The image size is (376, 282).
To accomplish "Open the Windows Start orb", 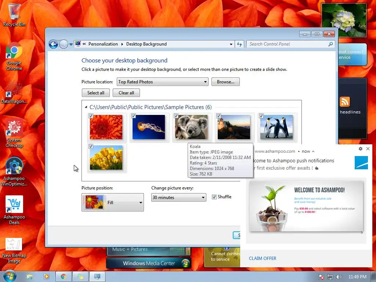I will (x=10, y=276).
